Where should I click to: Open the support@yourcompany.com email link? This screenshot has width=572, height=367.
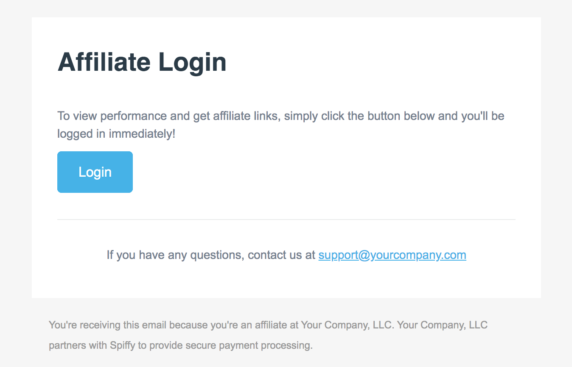392,255
